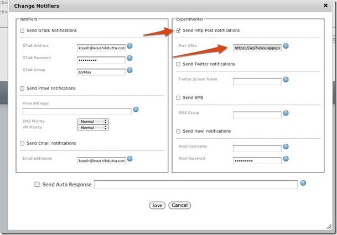The height and width of the screenshot is (235, 337).
Task: Focus the Twitter Screen Name field
Action: [257, 81]
